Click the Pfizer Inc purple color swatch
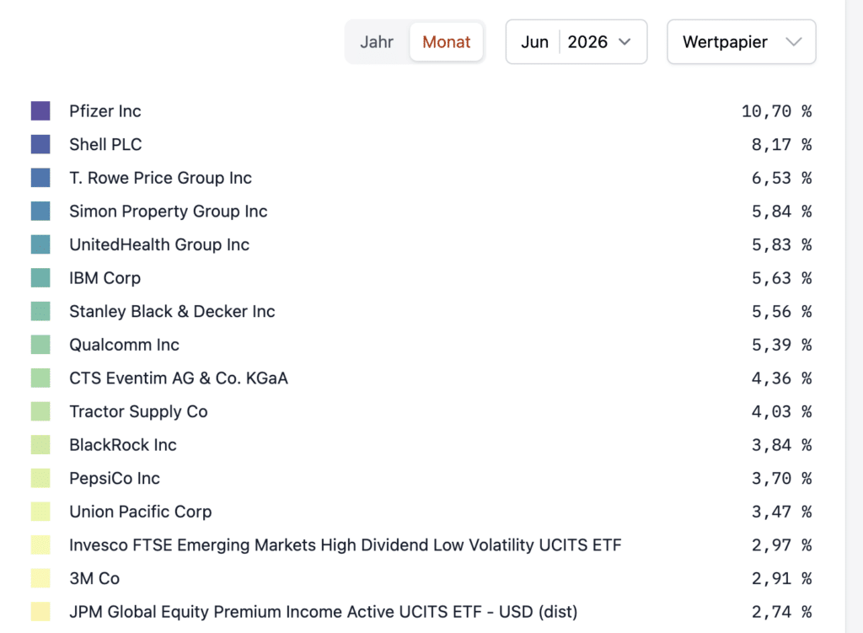Viewport: 863px width, 633px height. pyautogui.click(x=40, y=110)
